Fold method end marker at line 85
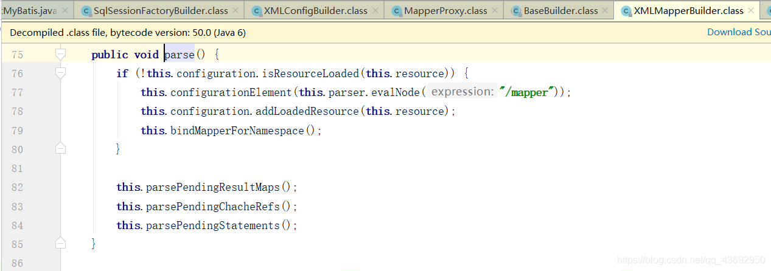Viewport: 771px width, 271px height. tap(60, 243)
